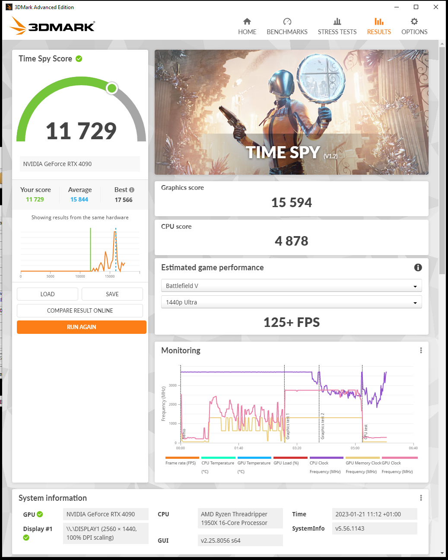Screen dimensions: 448x560
Task: Click the LOAD button
Action: point(48,294)
